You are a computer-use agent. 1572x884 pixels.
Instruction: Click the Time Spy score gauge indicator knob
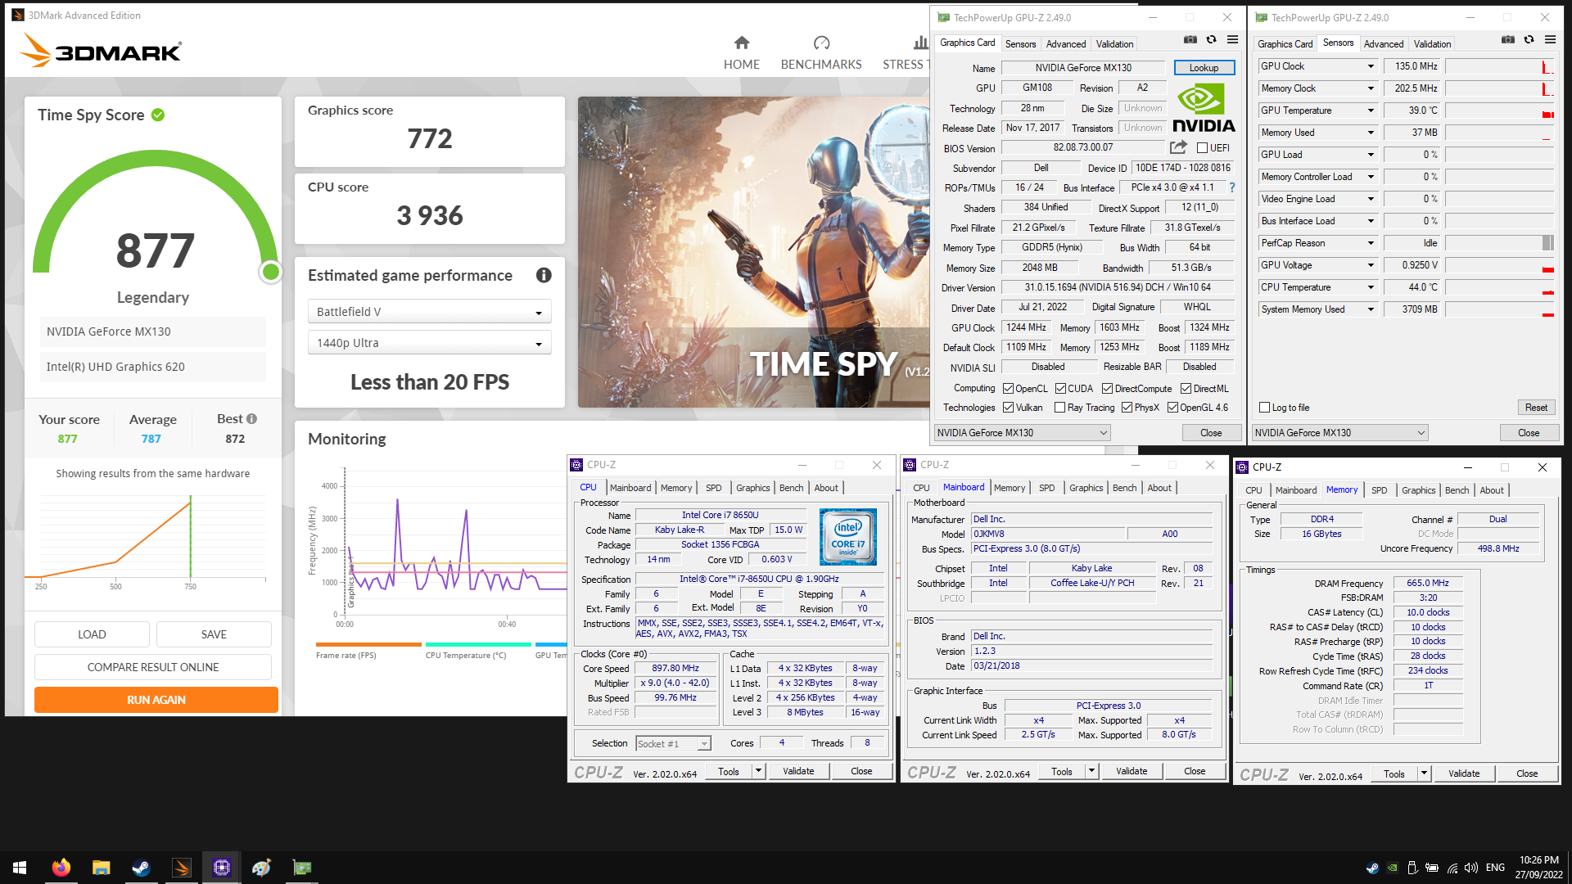pyautogui.click(x=270, y=272)
